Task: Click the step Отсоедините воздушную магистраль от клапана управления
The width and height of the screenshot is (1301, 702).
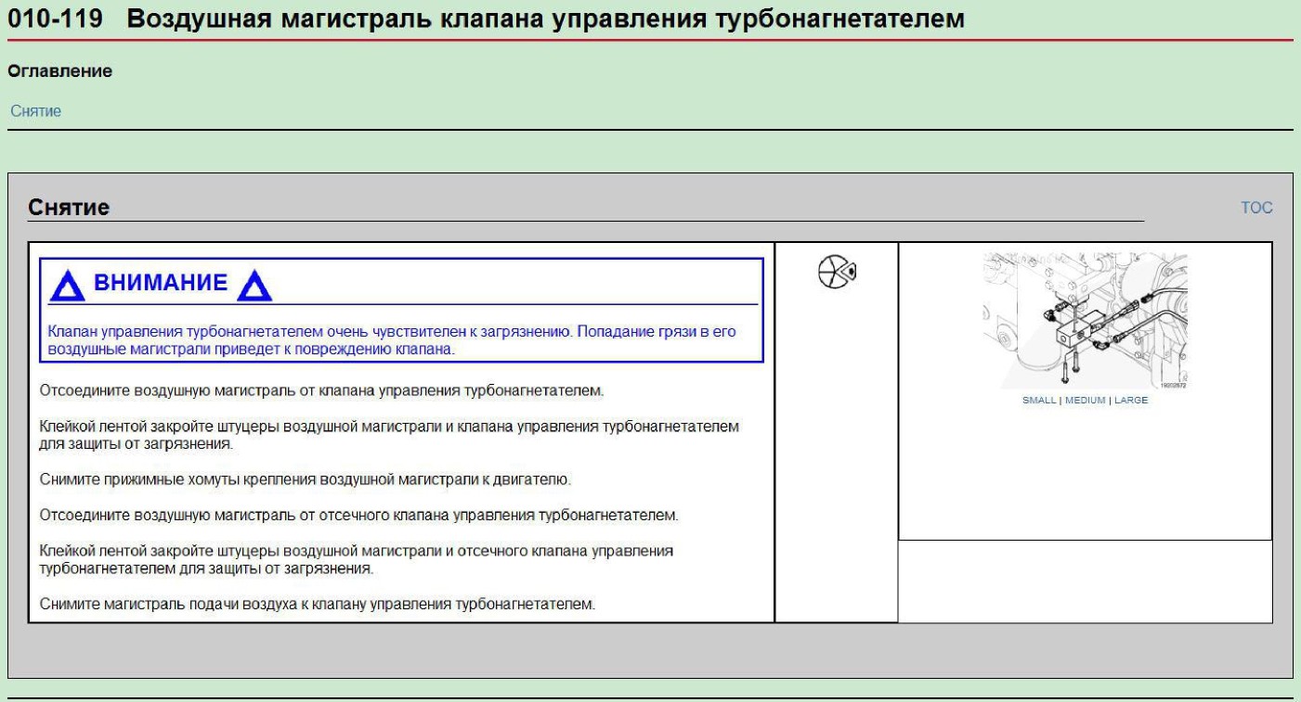Action: pyautogui.click(x=321, y=390)
